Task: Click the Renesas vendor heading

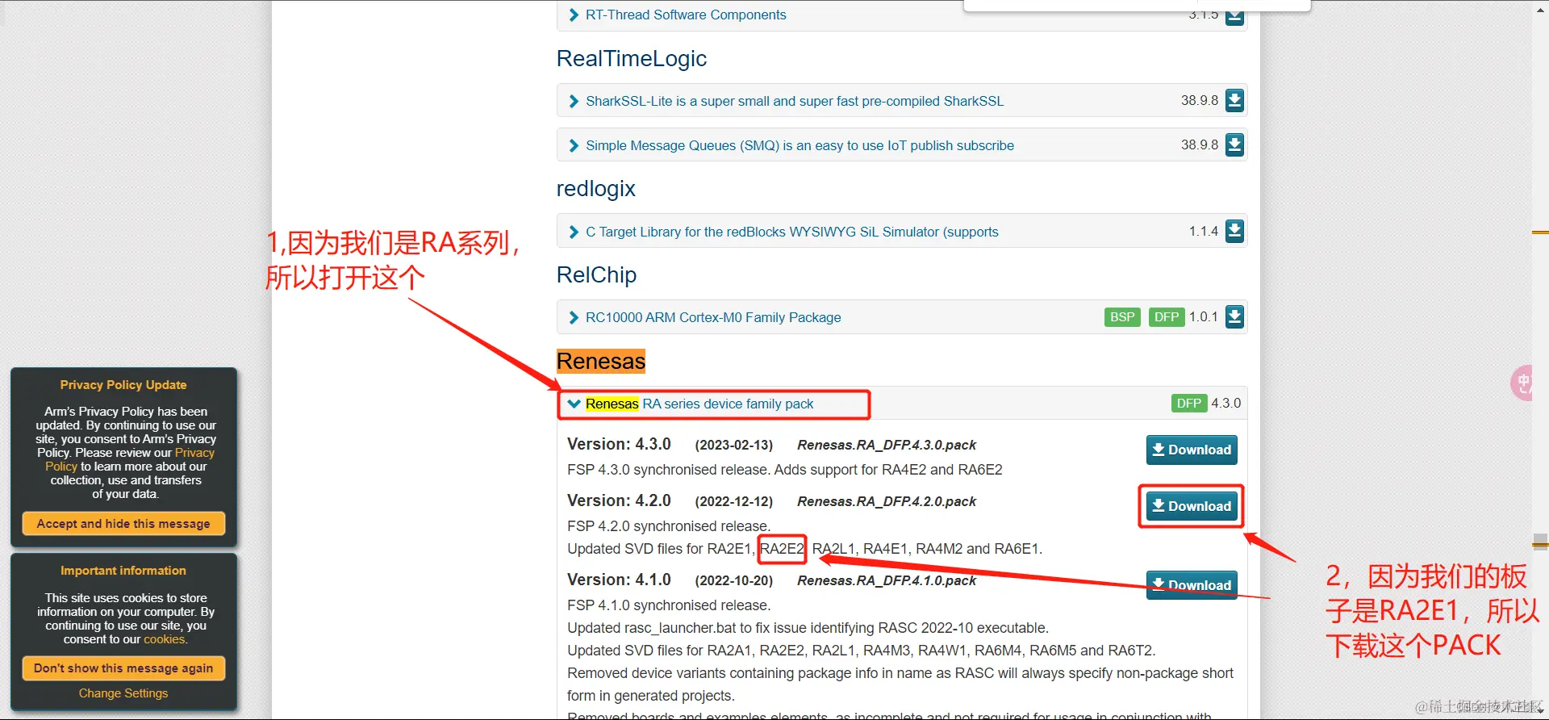Action: coord(601,361)
